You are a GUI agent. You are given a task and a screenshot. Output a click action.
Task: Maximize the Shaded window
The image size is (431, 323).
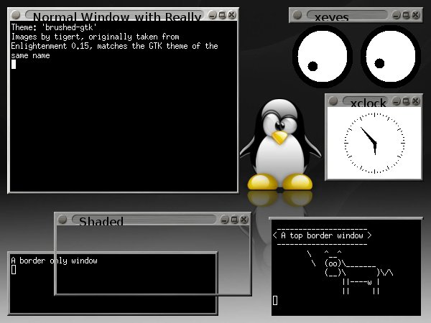tap(234, 220)
